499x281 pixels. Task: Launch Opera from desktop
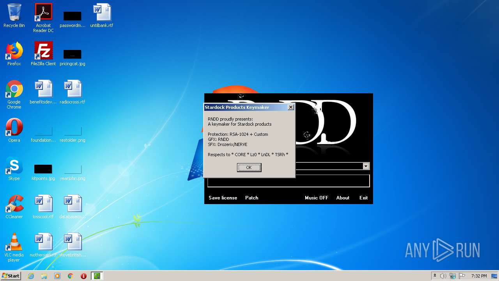[x=14, y=130]
